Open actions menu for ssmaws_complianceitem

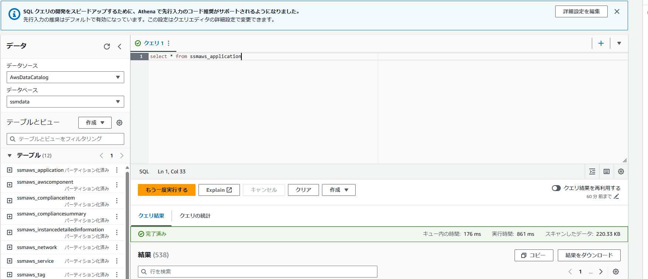117,201
